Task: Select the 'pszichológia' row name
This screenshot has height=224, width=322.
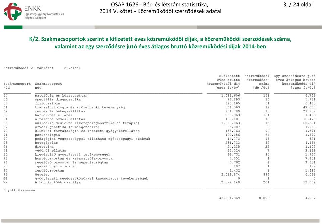Action: 47,135
